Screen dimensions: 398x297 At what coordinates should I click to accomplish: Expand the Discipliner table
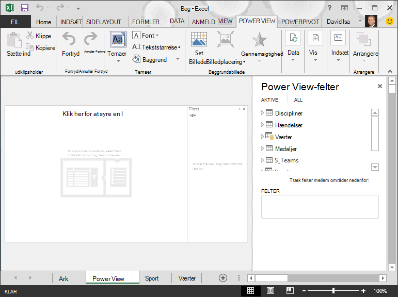262,112
